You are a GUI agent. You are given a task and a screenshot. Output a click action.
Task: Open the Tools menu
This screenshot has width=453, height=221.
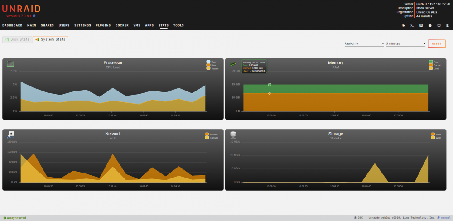coord(178,25)
